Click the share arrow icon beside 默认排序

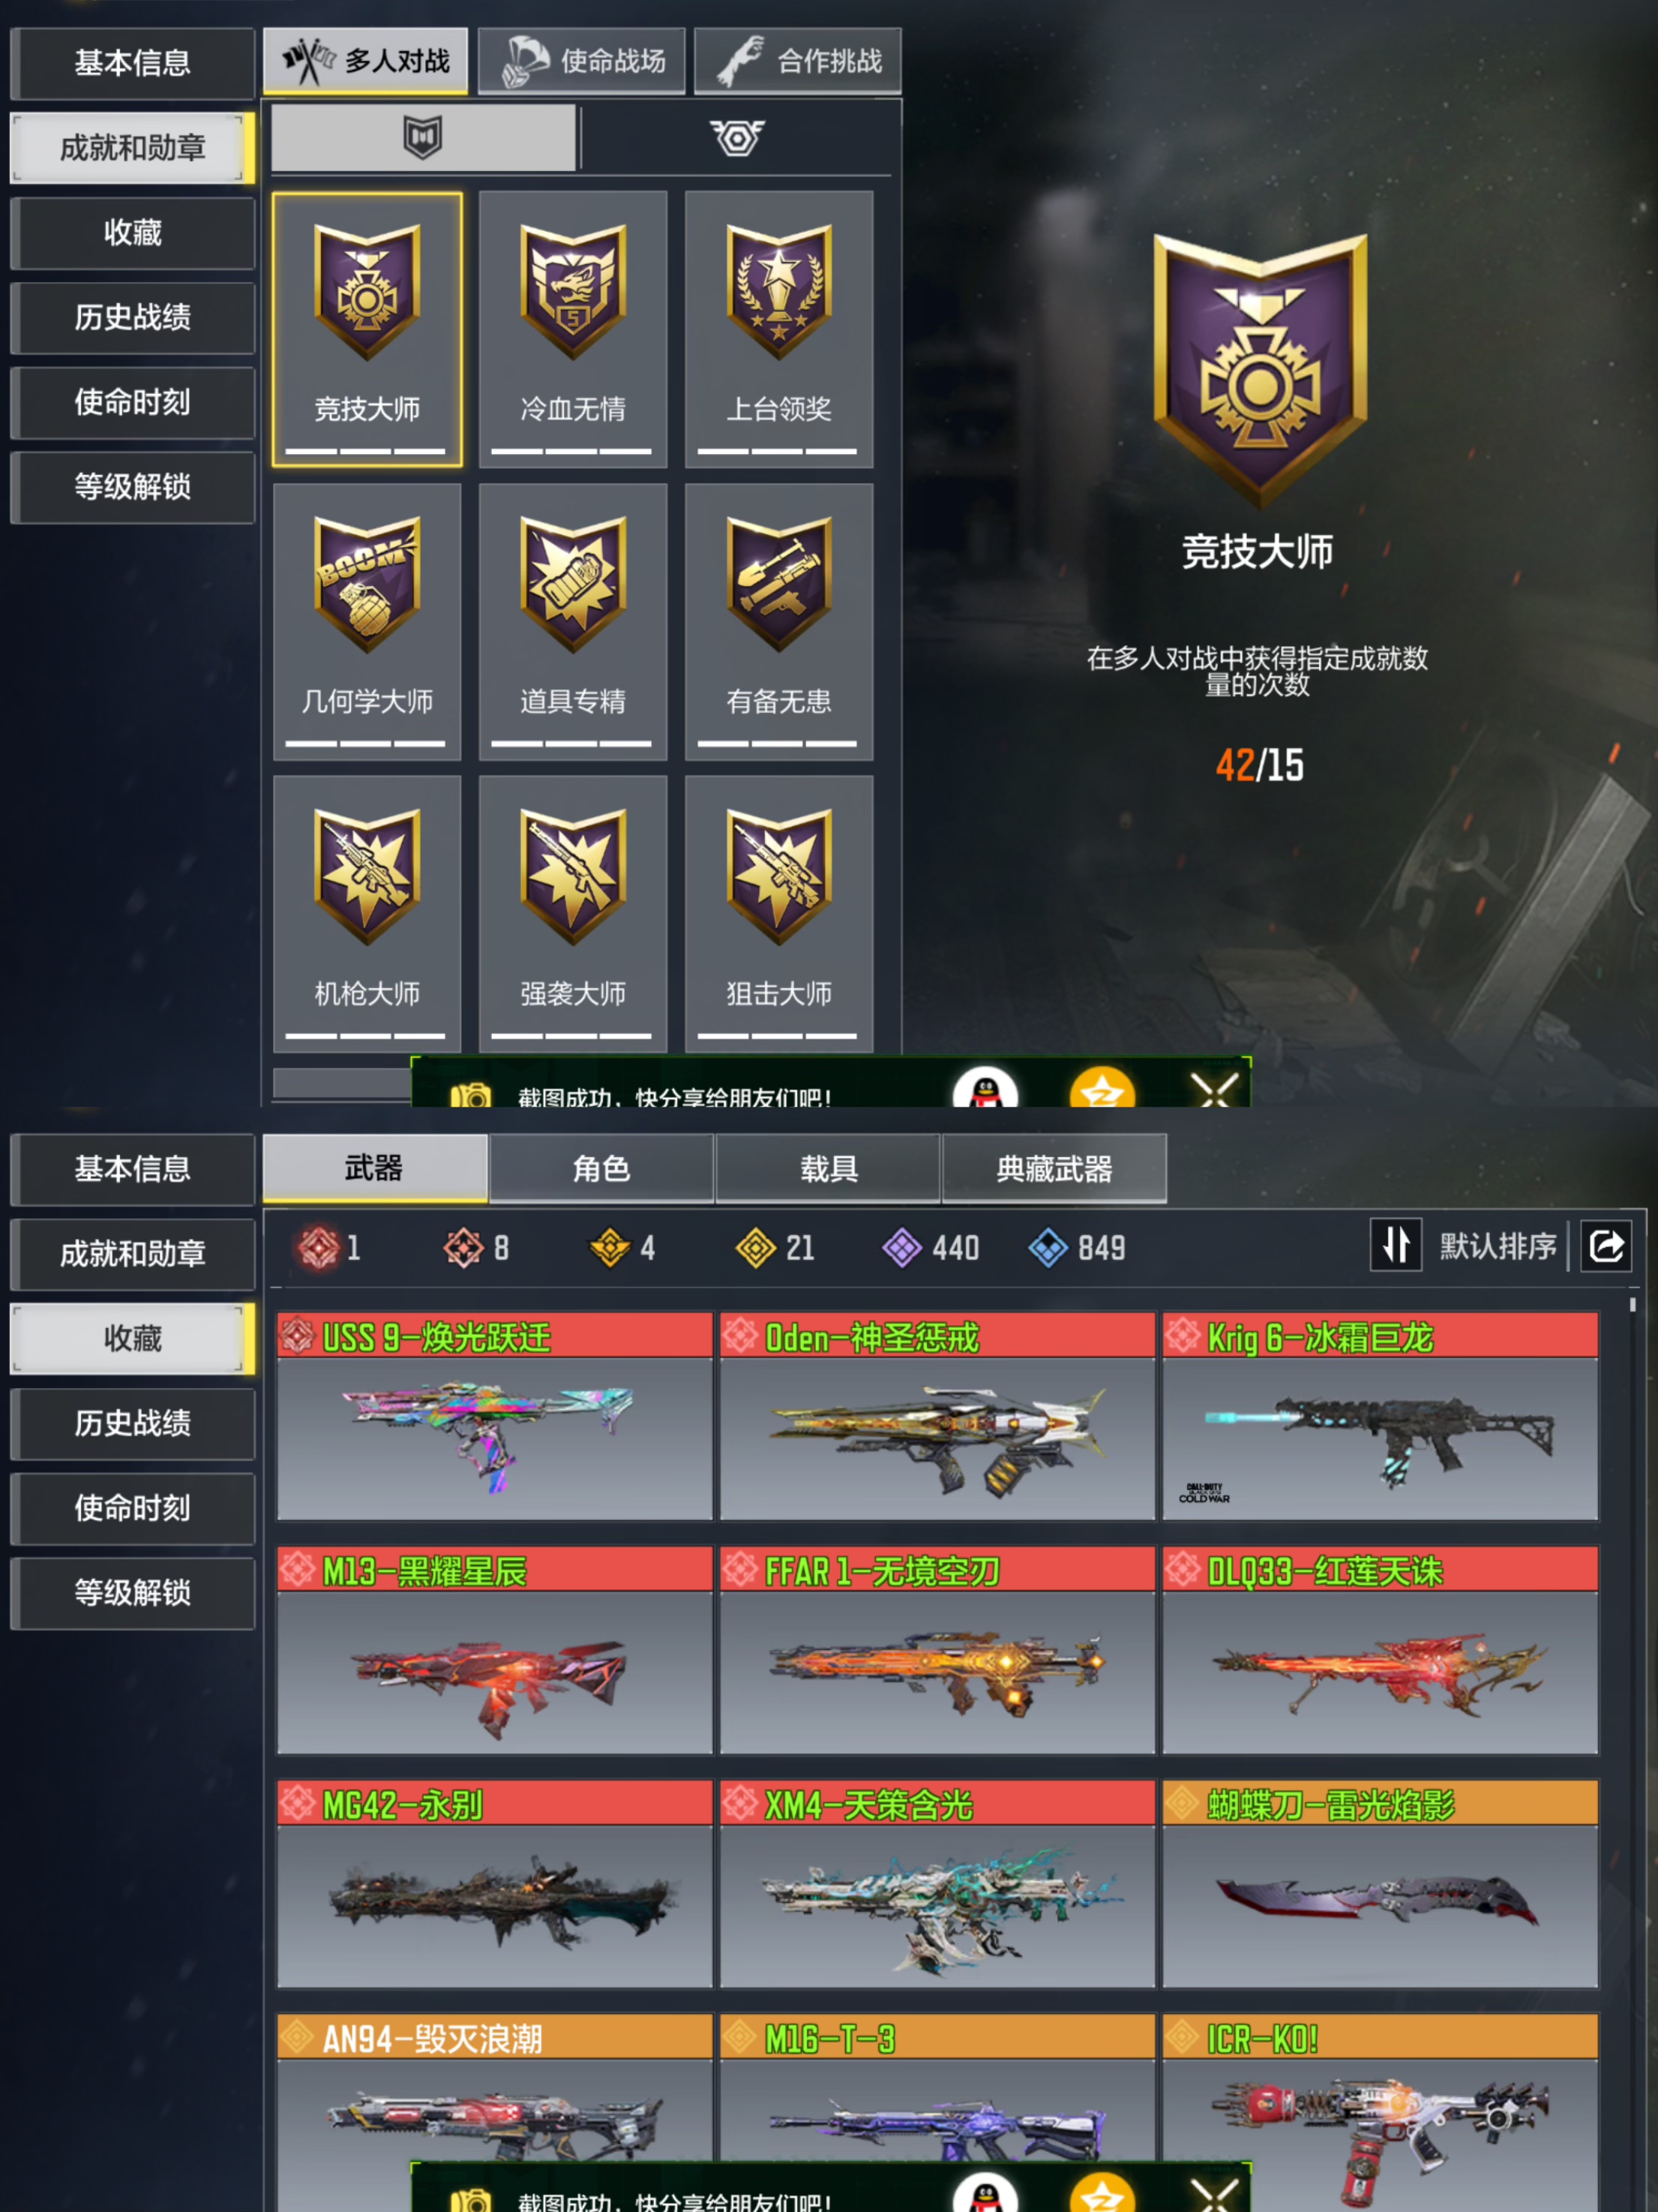[x=1605, y=1246]
